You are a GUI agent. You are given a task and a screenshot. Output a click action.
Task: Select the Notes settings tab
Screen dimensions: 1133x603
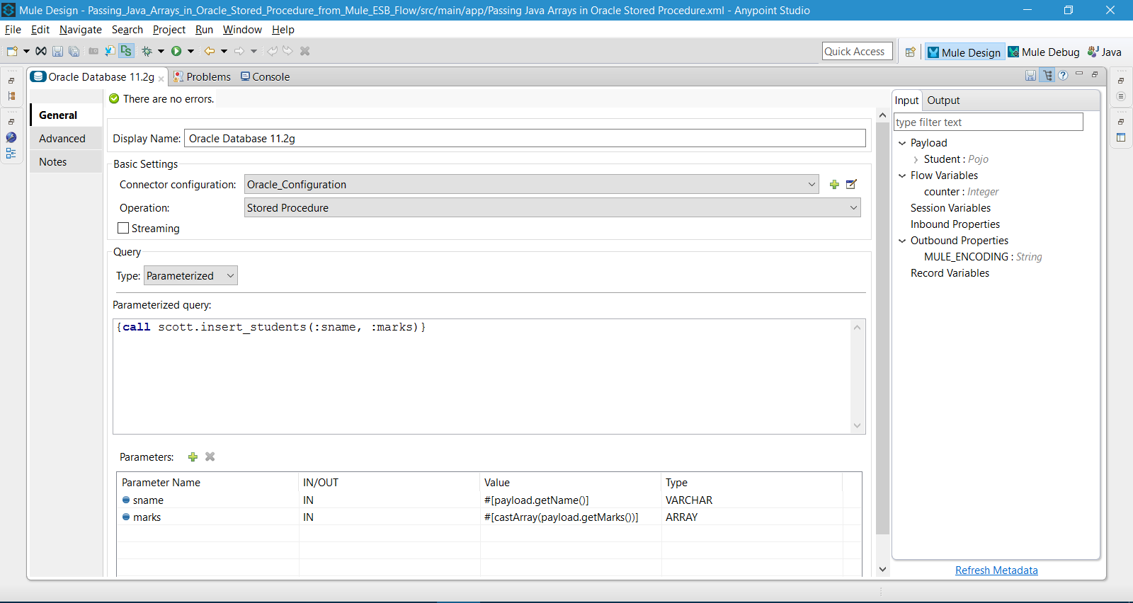66,162
